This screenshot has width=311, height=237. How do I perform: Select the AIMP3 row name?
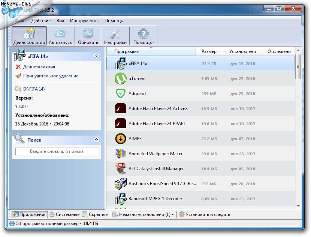pyautogui.click(x=135, y=138)
